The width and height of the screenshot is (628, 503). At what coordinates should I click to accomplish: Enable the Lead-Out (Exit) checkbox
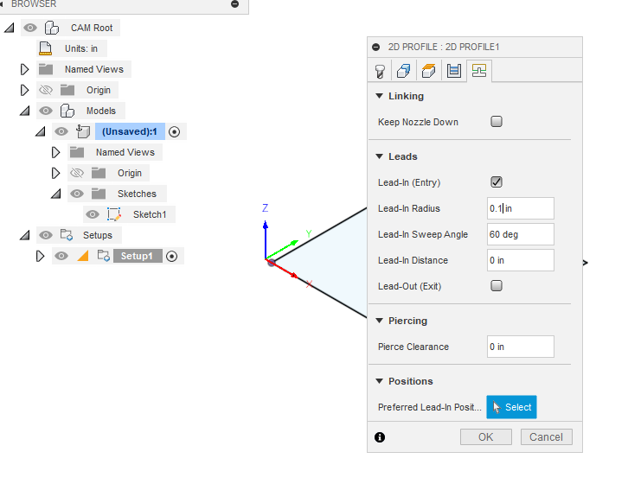497,286
